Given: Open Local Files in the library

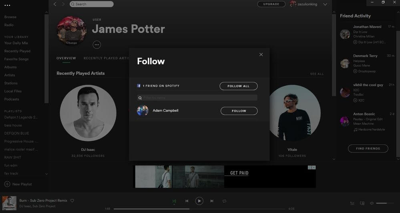Looking at the screenshot, I should [13, 91].
